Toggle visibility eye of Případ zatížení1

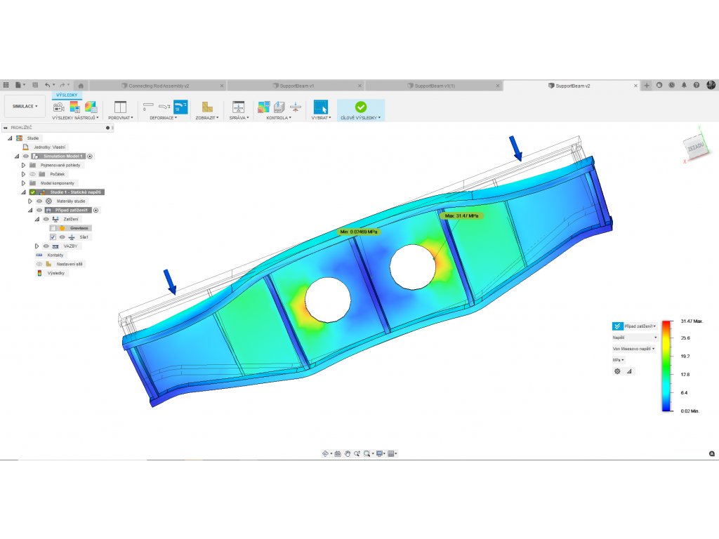pyautogui.click(x=39, y=210)
